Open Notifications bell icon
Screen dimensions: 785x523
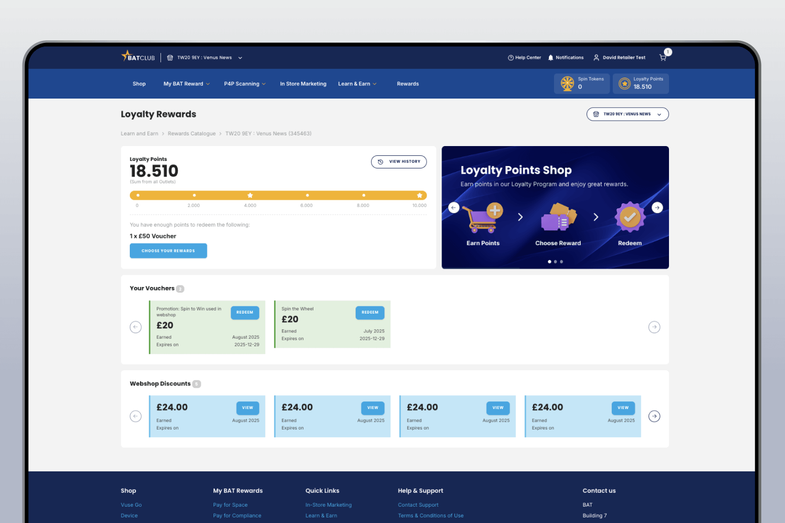[x=550, y=58]
